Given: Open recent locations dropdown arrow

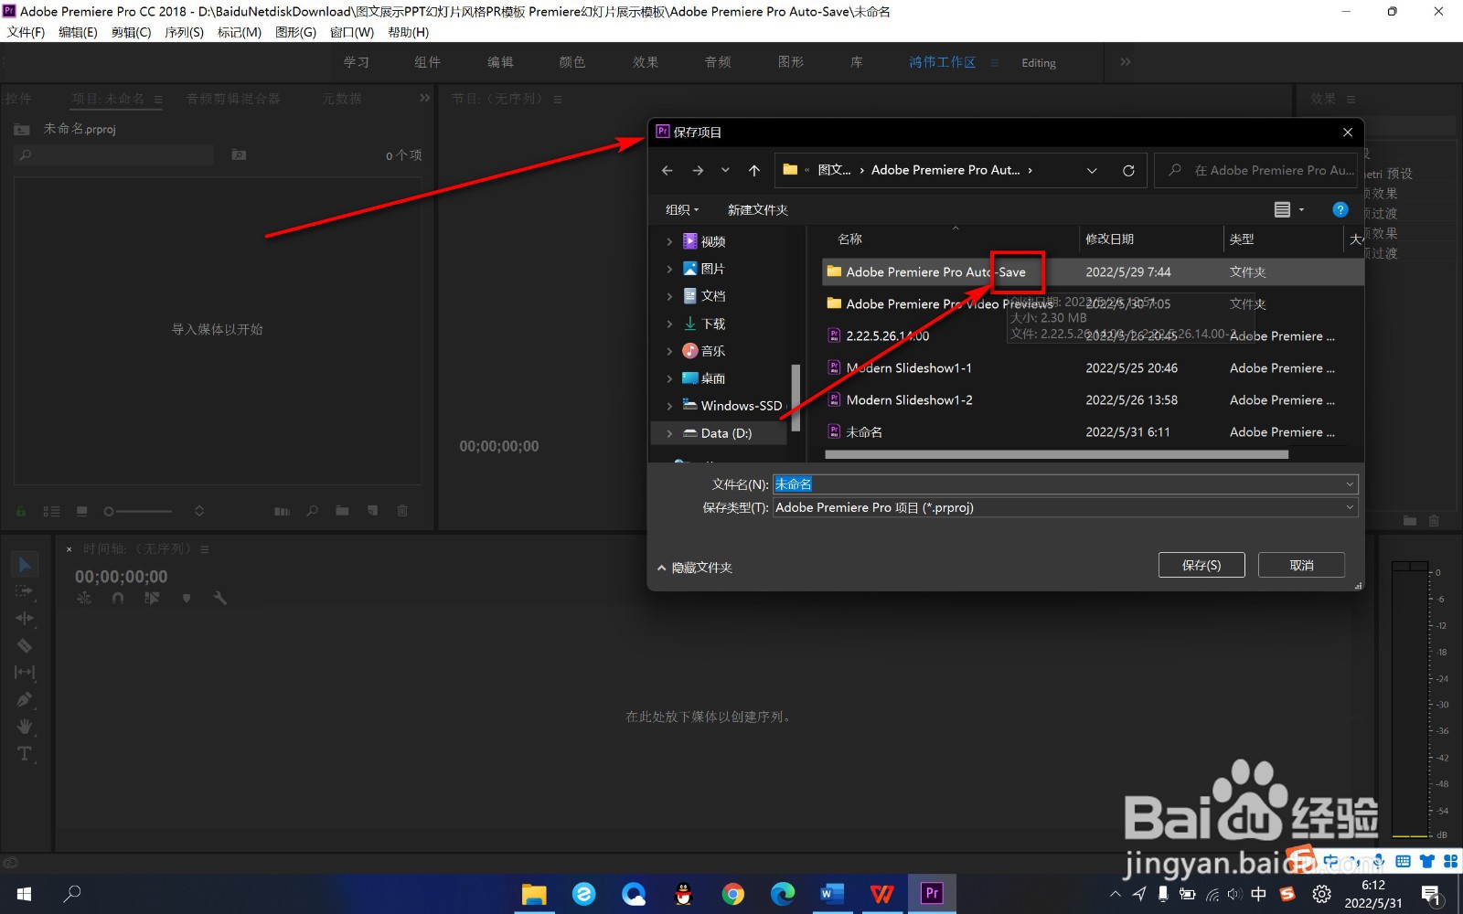Looking at the screenshot, I should tap(725, 171).
